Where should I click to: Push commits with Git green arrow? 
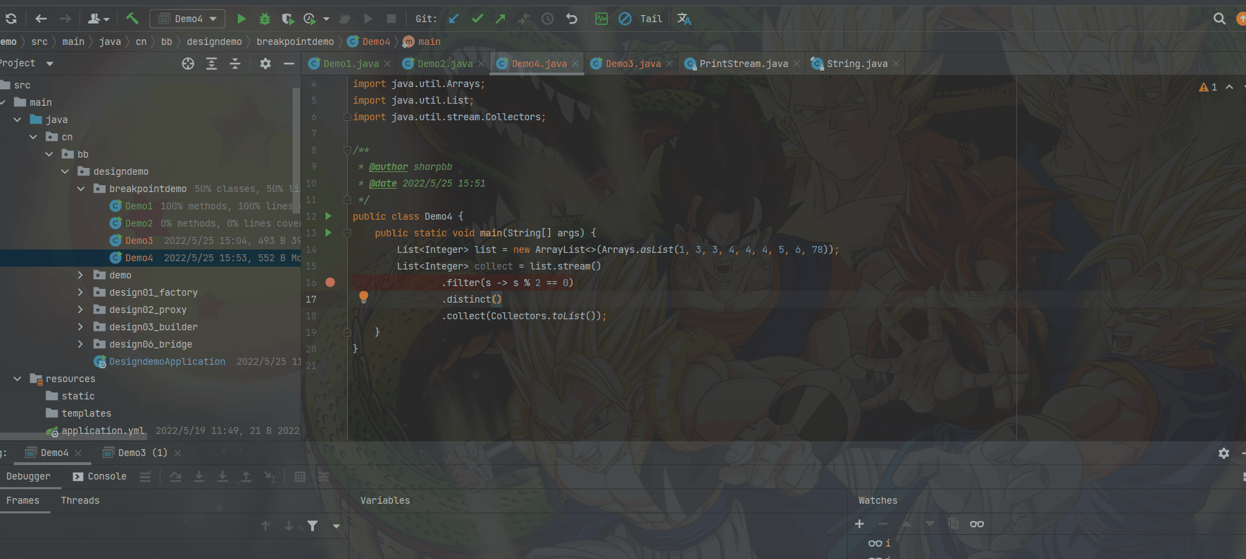[x=501, y=19]
